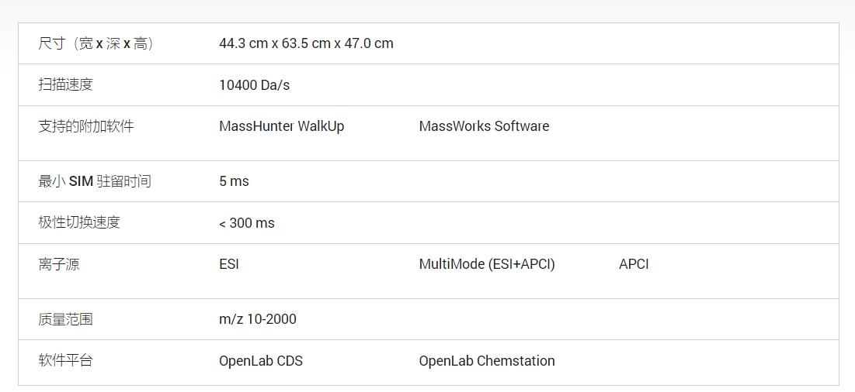Click the 尺寸（宽 x 深 x 高）row label
855x392 pixels.
click(96, 43)
